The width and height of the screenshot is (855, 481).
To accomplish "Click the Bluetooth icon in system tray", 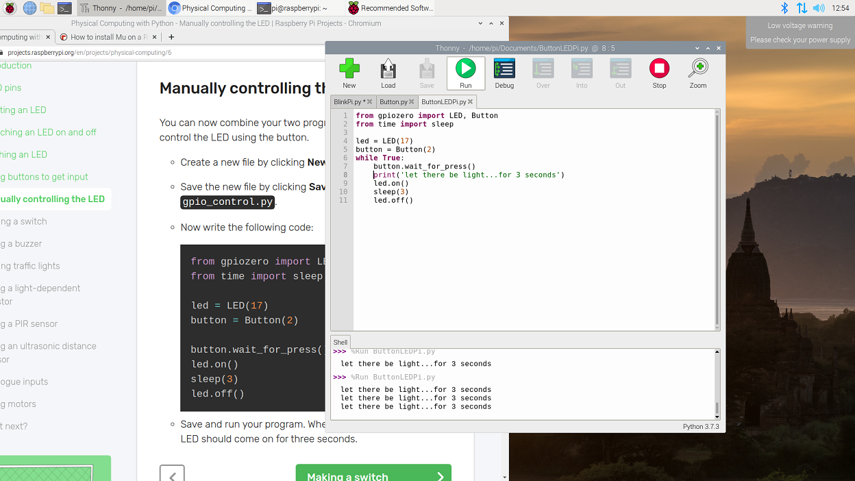I will pos(785,8).
